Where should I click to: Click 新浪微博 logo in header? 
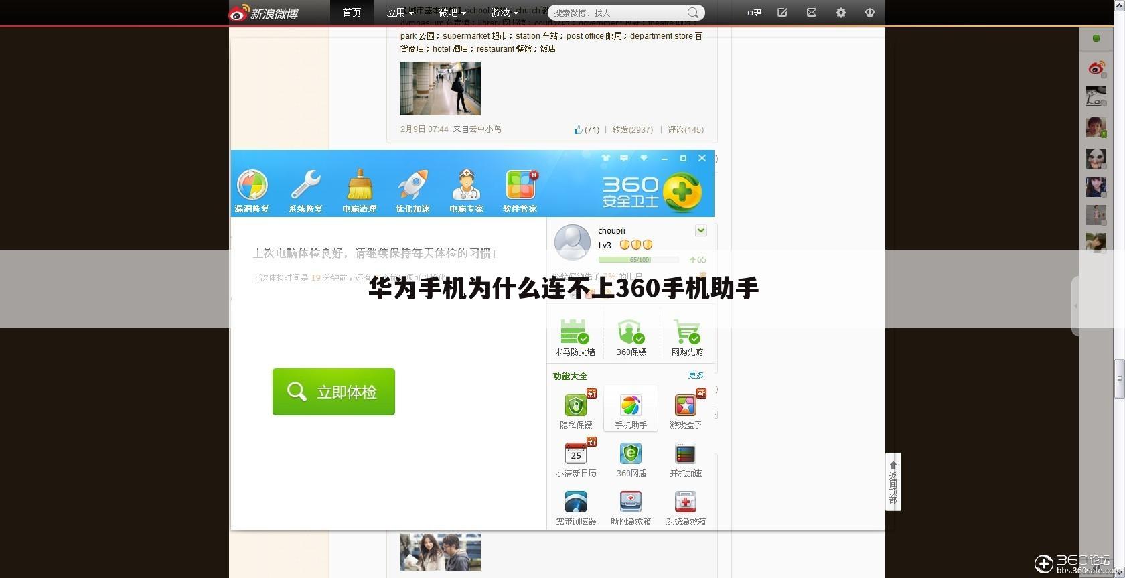click(x=264, y=13)
